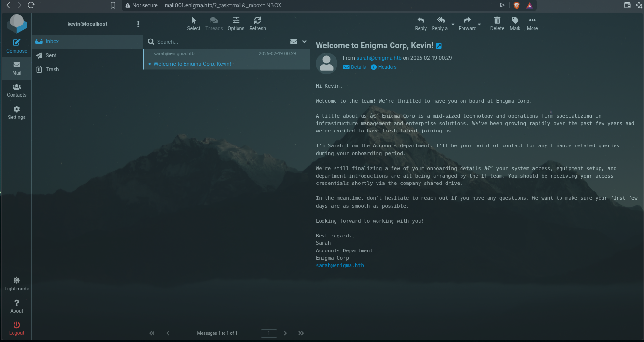Open the Contacts section

16,91
